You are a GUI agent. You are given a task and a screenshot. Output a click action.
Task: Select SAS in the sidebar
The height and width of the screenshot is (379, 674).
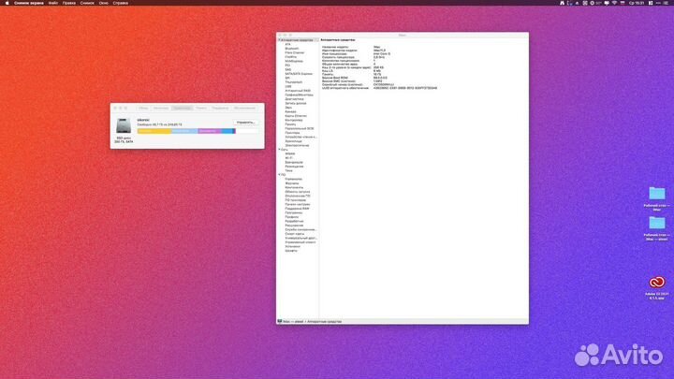tap(288, 69)
